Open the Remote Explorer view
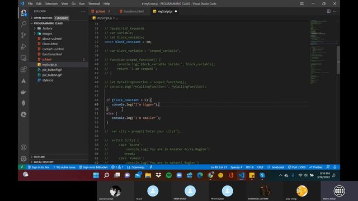Image resolution: width=358 pixels, height=201 pixels. coord(23,58)
